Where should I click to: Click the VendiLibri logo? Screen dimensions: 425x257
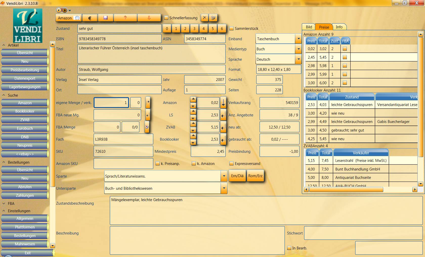tap(28, 26)
